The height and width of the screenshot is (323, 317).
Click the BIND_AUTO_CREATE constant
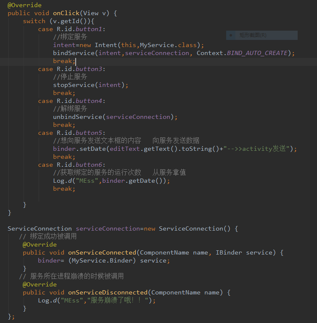click(x=257, y=53)
